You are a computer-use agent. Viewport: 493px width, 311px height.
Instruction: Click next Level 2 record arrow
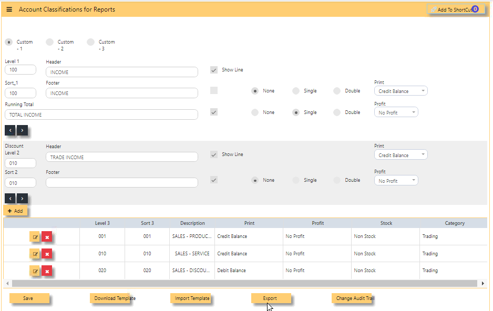point(22,198)
